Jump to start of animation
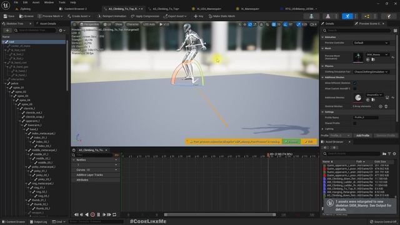This screenshot has width=400, height=225. pos(76,215)
